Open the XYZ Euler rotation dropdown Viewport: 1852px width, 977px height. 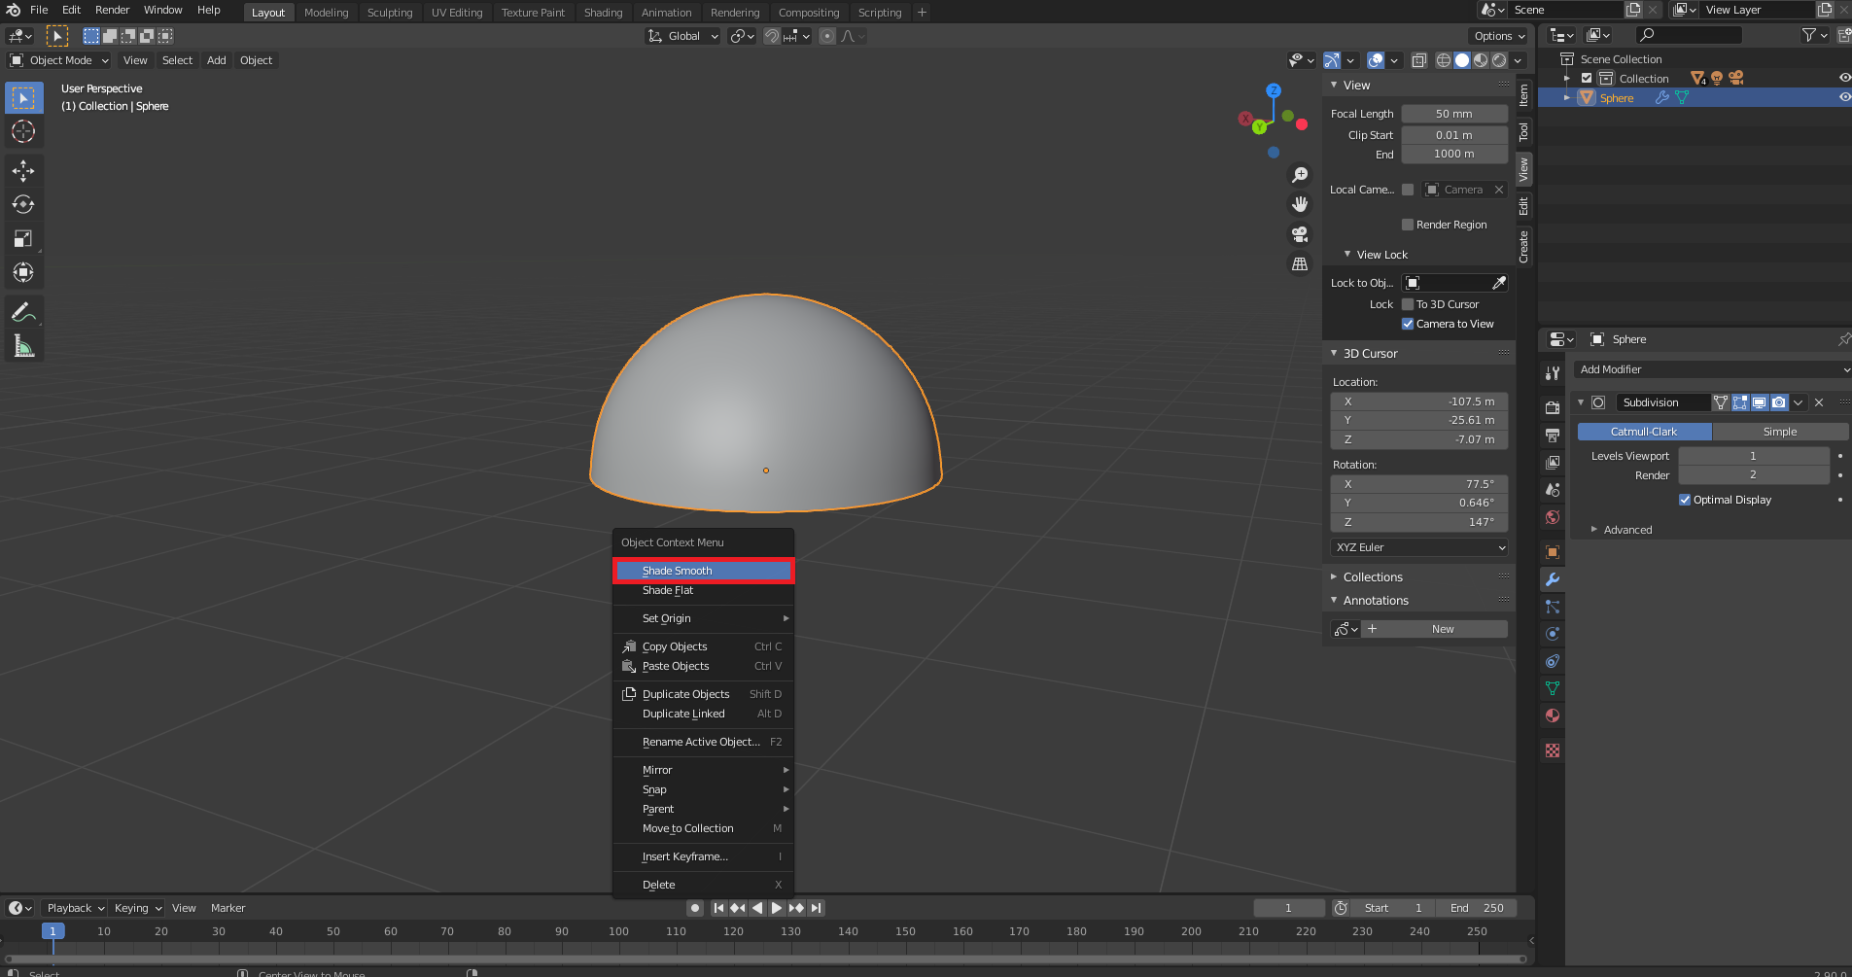pos(1418,547)
